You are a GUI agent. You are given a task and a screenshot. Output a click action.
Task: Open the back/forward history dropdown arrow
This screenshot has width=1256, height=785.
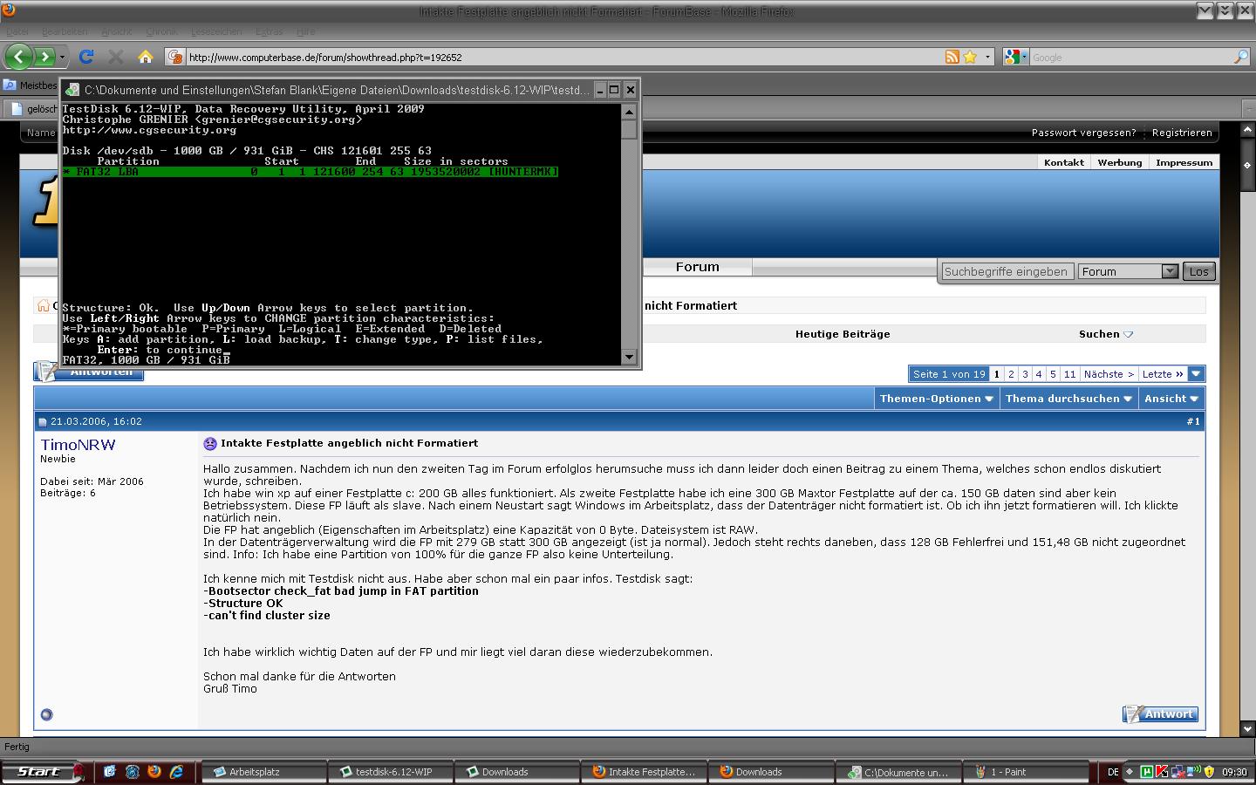(x=62, y=58)
